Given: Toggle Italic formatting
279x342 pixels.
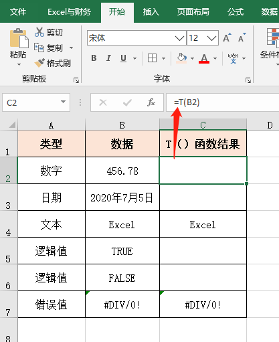Looking at the screenshot, I should point(108,58).
